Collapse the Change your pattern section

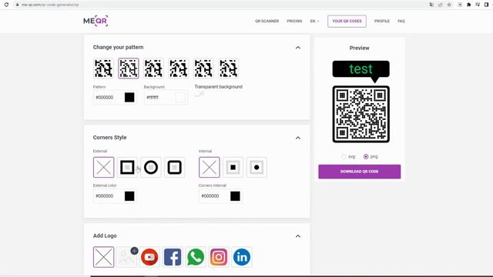pyautogui.click(x=298, y=48)
